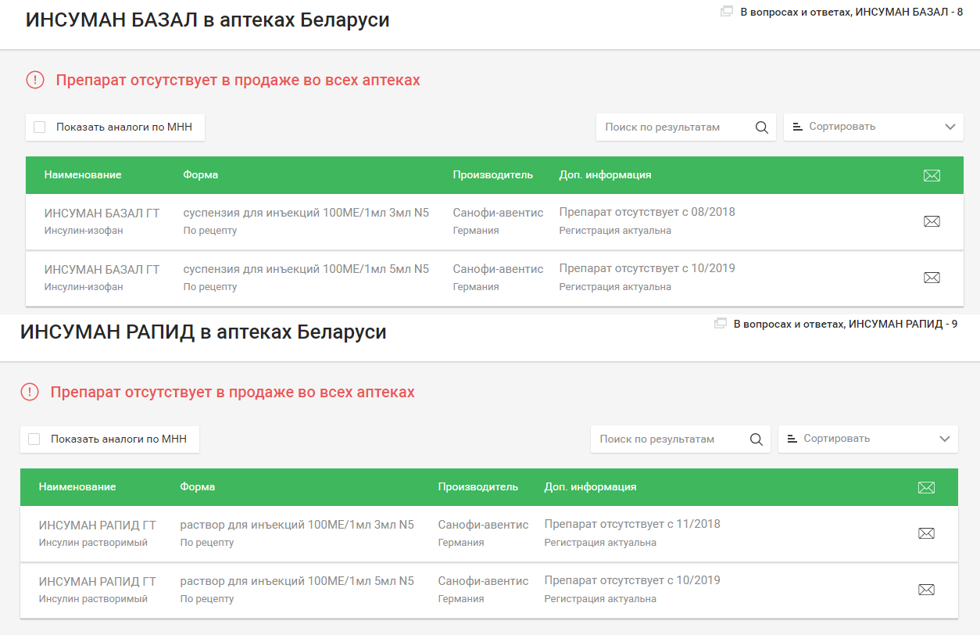Viewport: 980px width, 635px height.
Task: Check 'Показать аналоги по МНН' in РАПИД section
Action: tap(34, 439)
